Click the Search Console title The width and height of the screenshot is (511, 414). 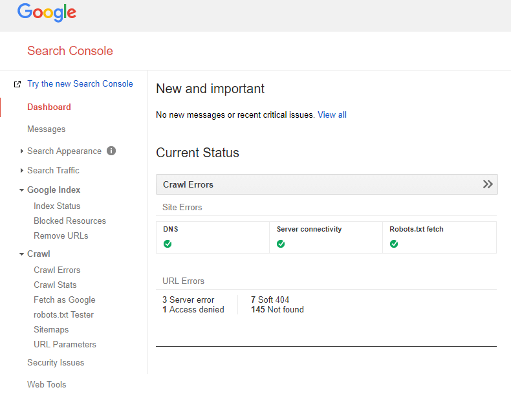pos(70,51)
